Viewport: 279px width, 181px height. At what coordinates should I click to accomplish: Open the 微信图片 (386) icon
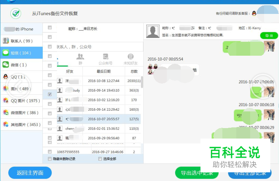(6, 112)
